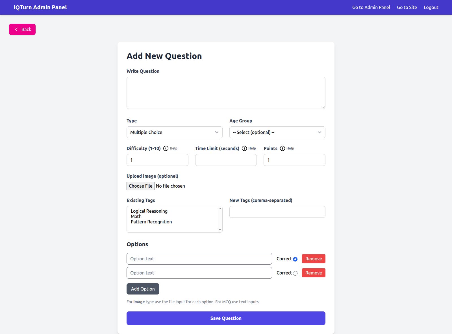Select Pattern Recognition in Existing Tags
The width and height of the screenshot is (452, 334).
[x=151, y=222]
